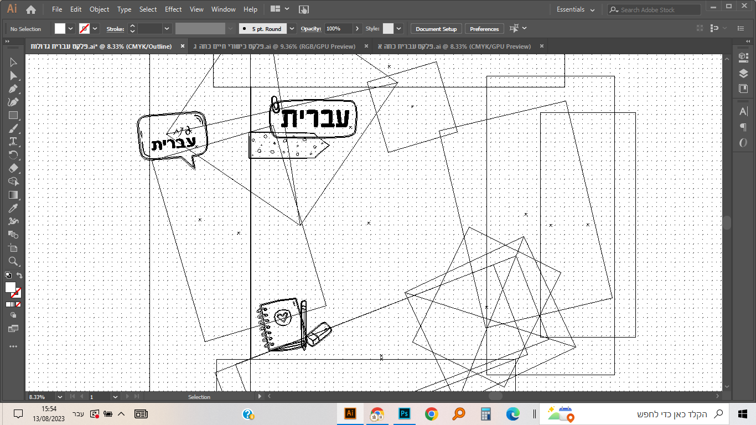Screen dimensions: 756x425
Task: Switch to the RGB/GPU Preview 9.36% document tab
Action: point(274,46)
